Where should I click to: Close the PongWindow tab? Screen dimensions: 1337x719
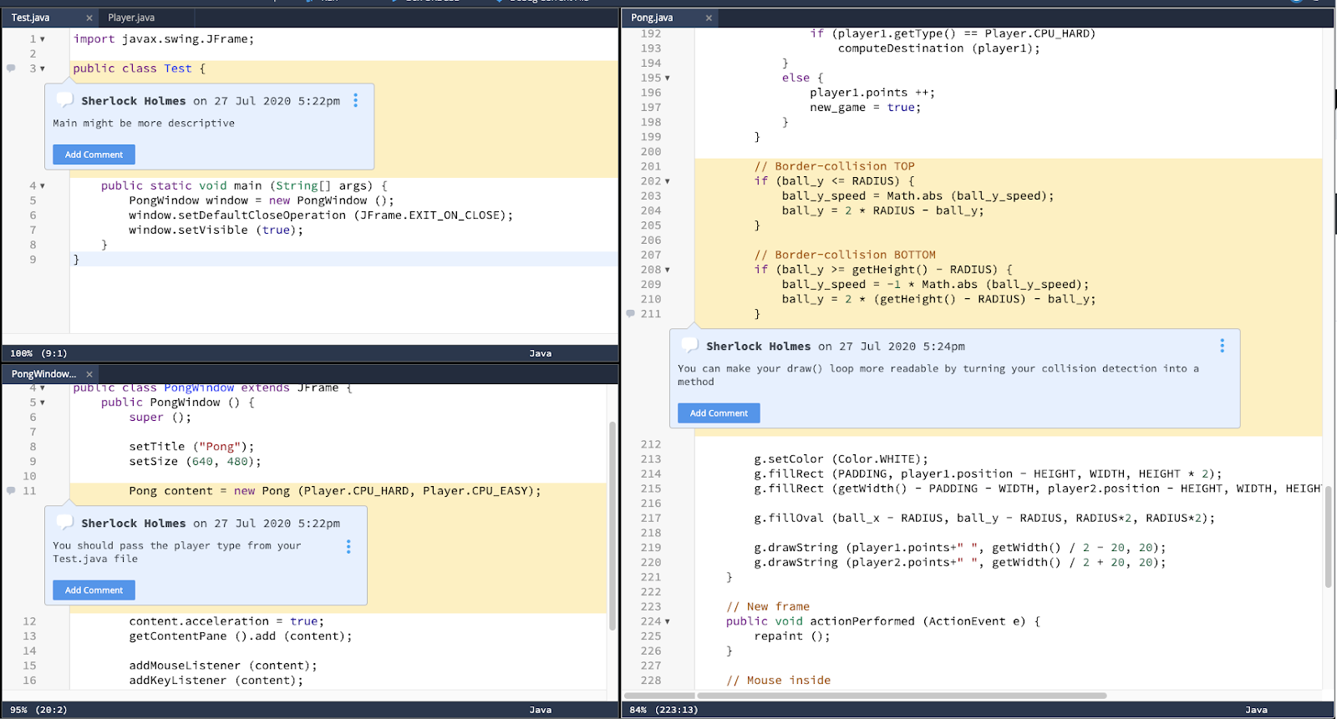coord(89,374)
